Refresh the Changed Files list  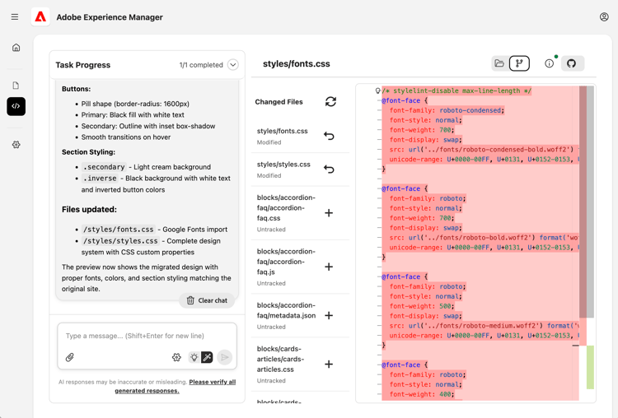[x=330, y=101]
